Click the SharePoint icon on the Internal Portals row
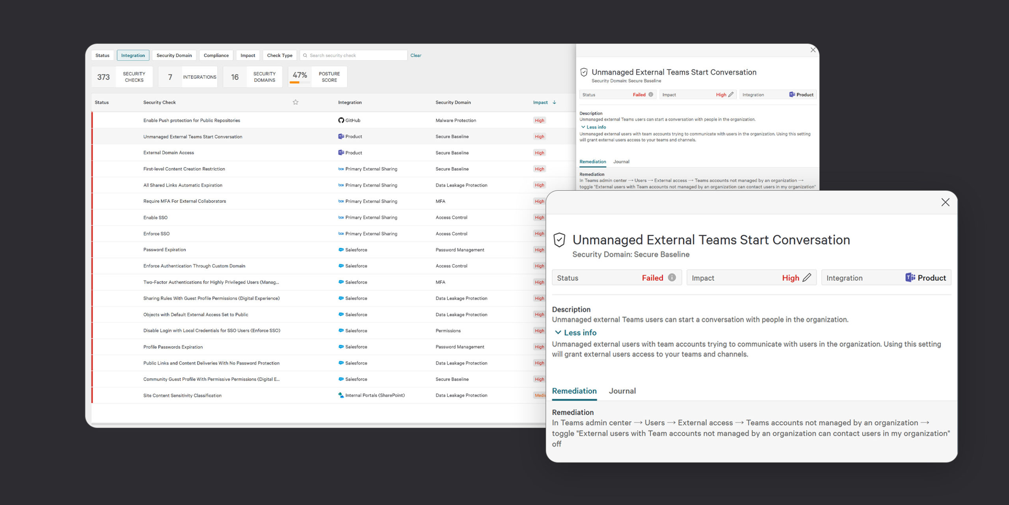Screen dimensions: 1009x505 click(341, 395)
